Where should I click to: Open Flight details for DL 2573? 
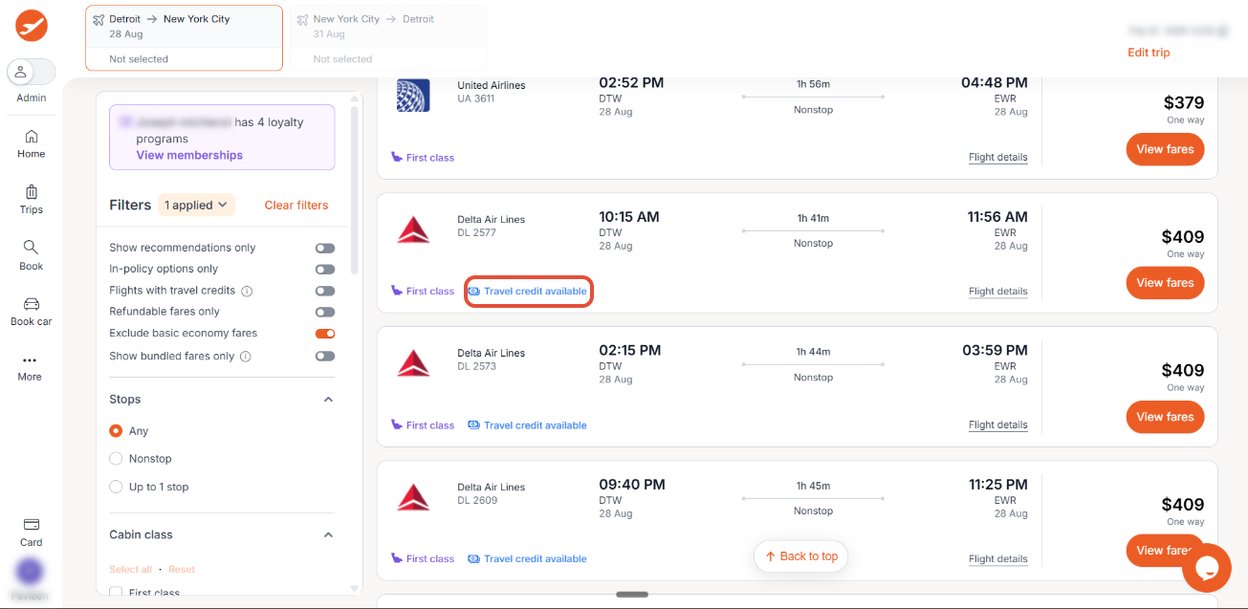pyautogui.click(x=998, y=425)
